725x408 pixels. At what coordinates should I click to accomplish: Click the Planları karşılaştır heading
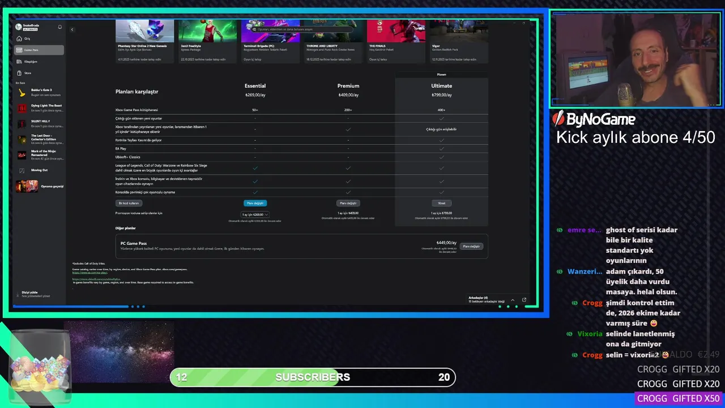pyautogui.click(x=137, y=92)
